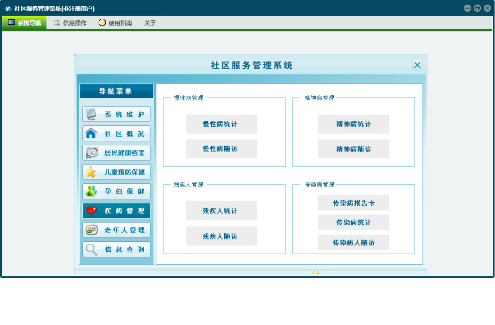
Task: Click the green people icon beside 孕妇保健
Action: 91,191
